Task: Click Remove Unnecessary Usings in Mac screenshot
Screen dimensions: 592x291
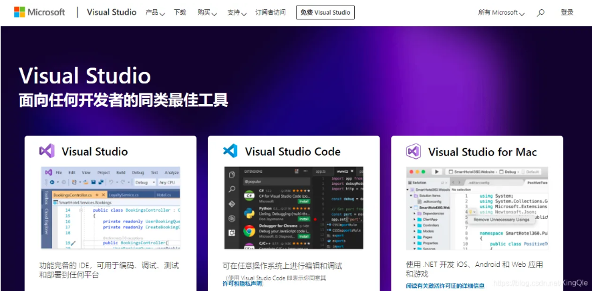Action: [501, 220]
